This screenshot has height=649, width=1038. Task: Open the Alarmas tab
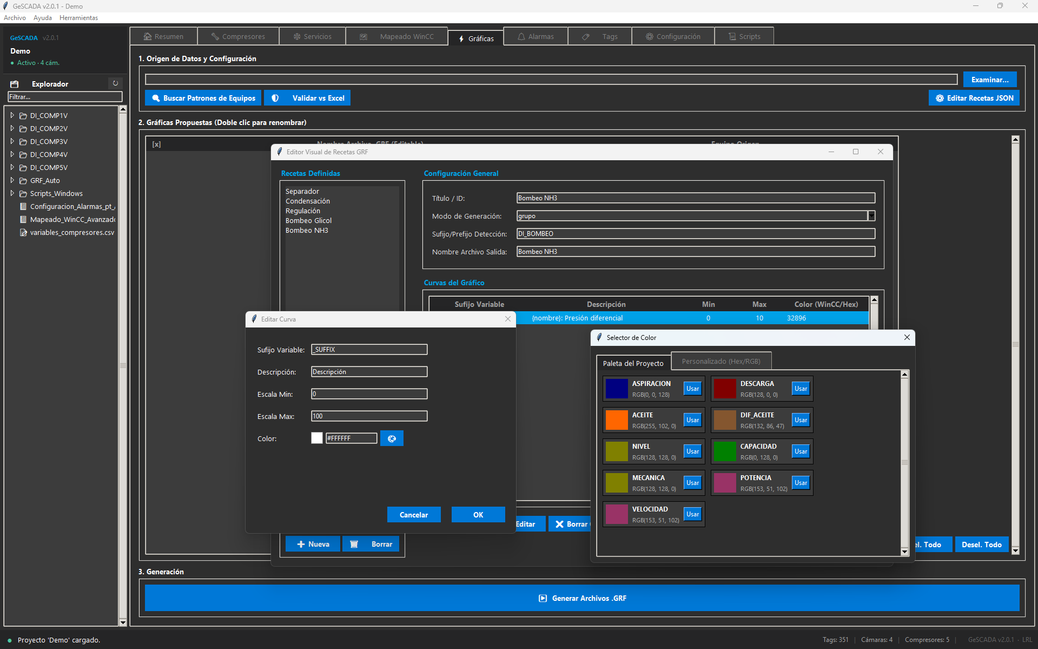[535, 37]
